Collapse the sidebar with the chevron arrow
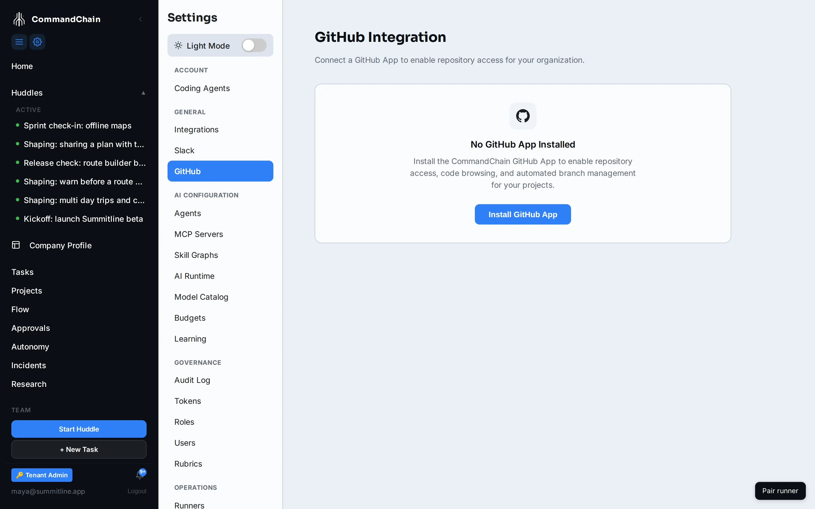 pos(140,19)
